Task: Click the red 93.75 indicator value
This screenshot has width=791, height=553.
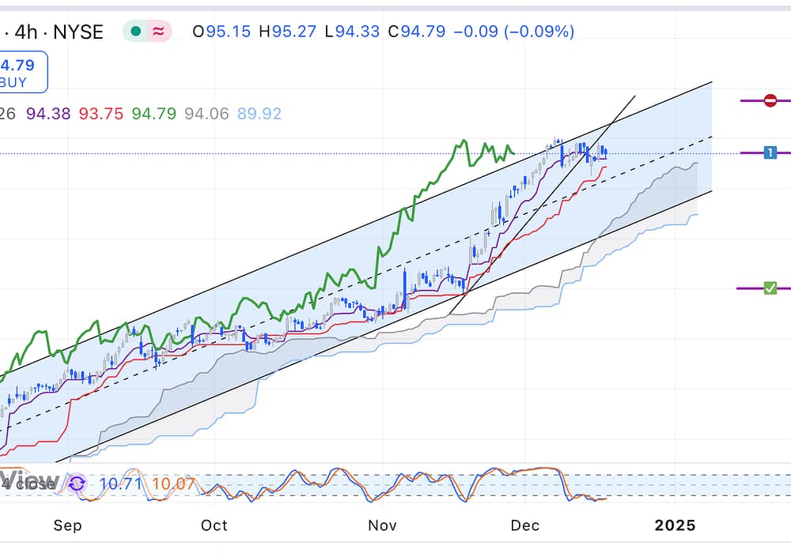Action: 100,114
